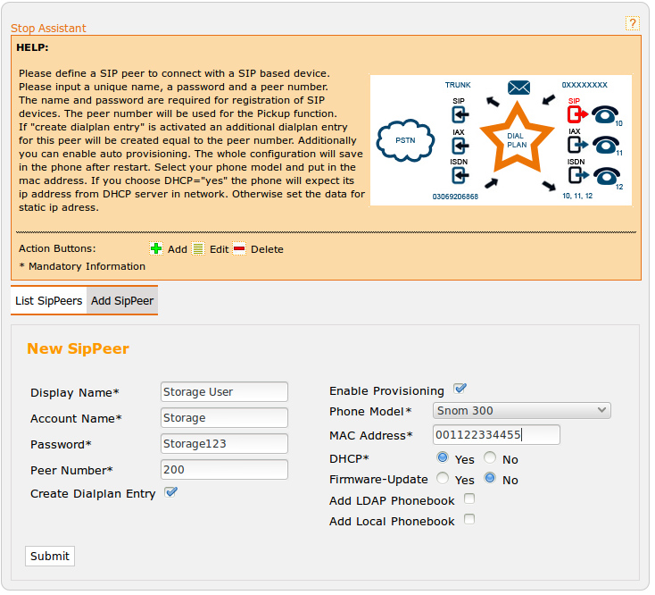
Task: Click the trunk SIP arrow icon
Action: [460, 114]
